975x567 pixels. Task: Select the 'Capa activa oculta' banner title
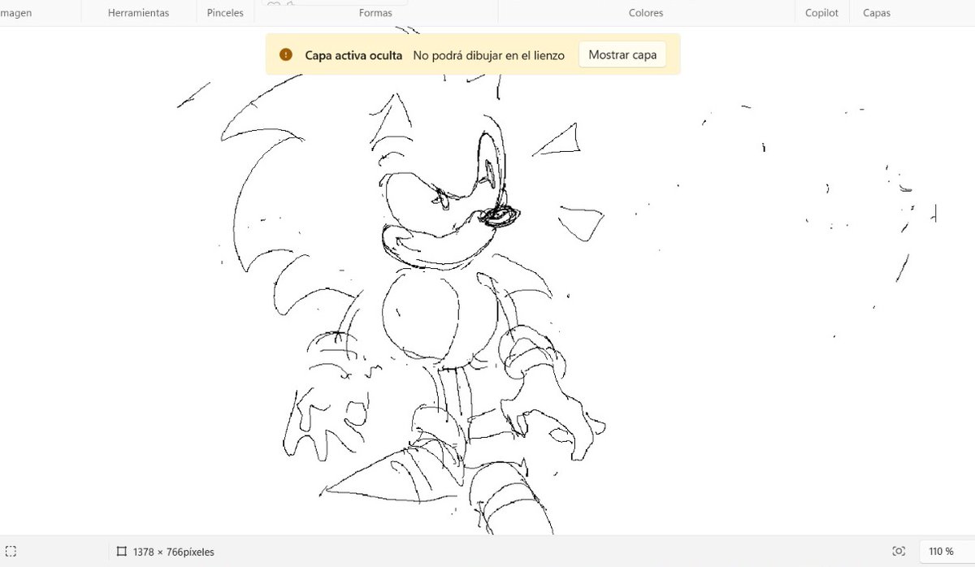pos(353,55)
